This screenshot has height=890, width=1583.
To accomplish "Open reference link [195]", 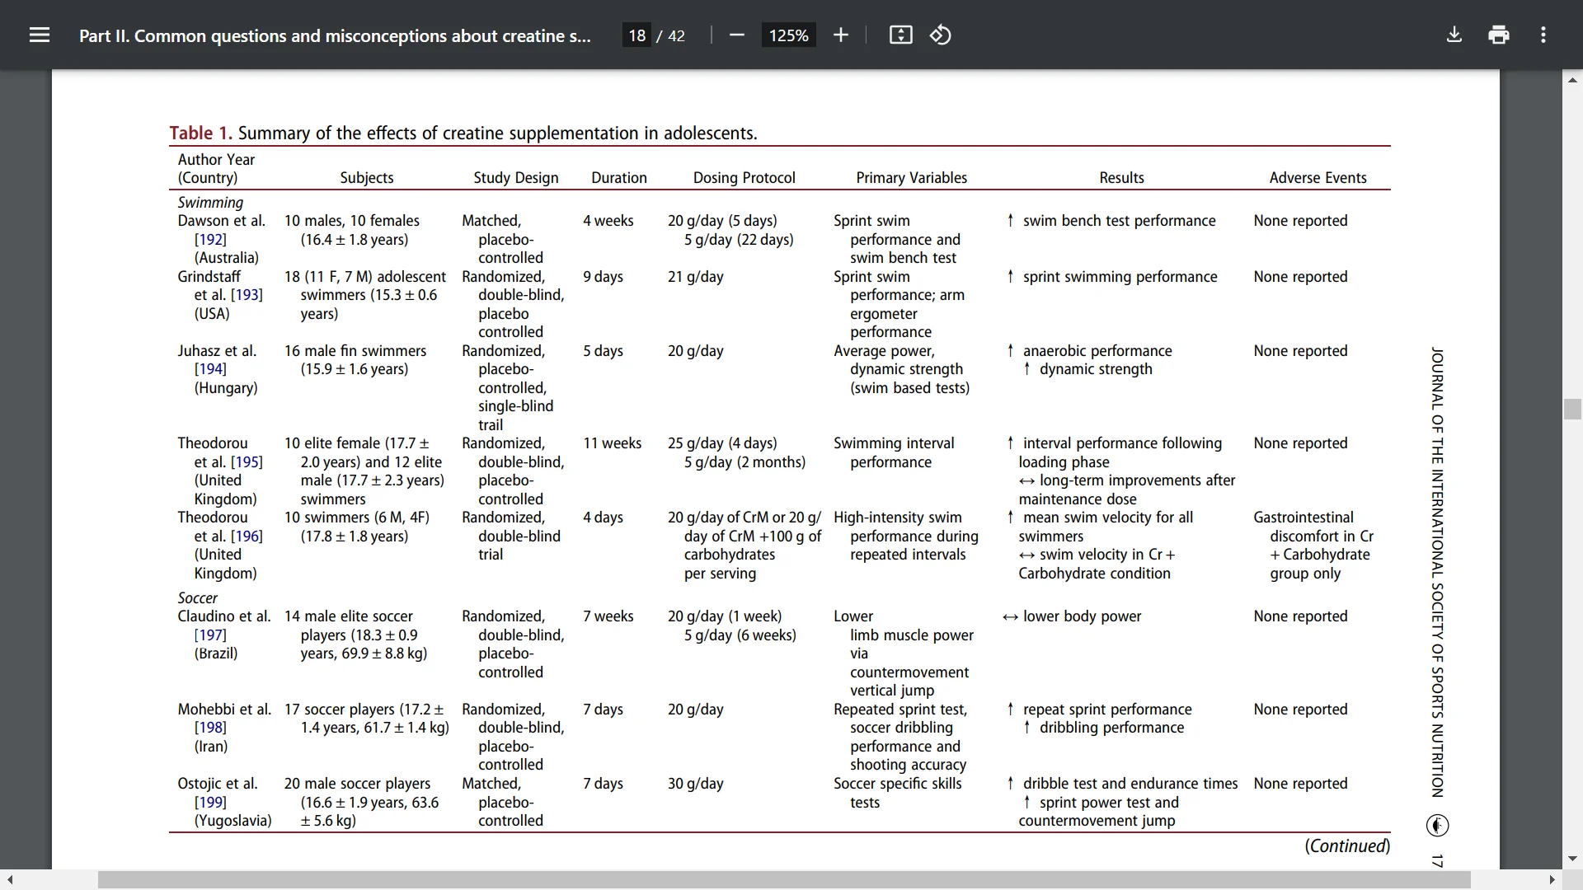I will point(247,462).
